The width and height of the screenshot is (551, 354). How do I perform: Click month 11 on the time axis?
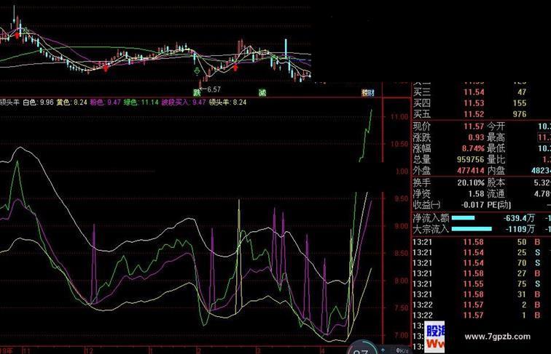[x=27, y=350]
